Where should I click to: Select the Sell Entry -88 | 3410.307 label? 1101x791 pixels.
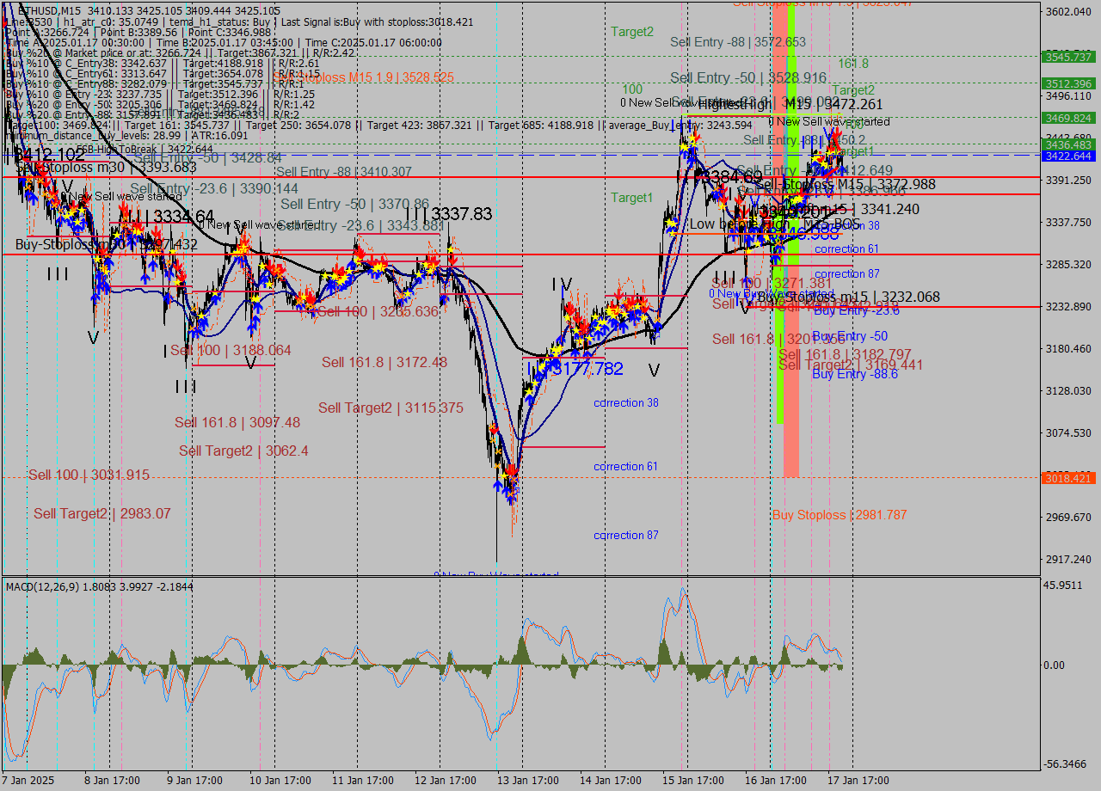coord(344,172)
